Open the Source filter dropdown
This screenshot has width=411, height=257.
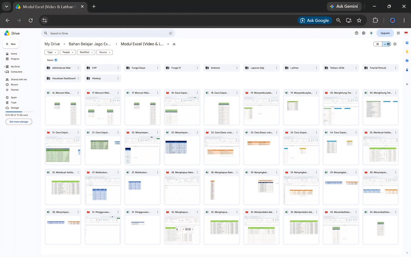(x=104, y=52)
